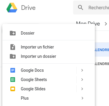Click the Google Drive logo
This screenshot has height=106, width=109.
coord(12,8)
